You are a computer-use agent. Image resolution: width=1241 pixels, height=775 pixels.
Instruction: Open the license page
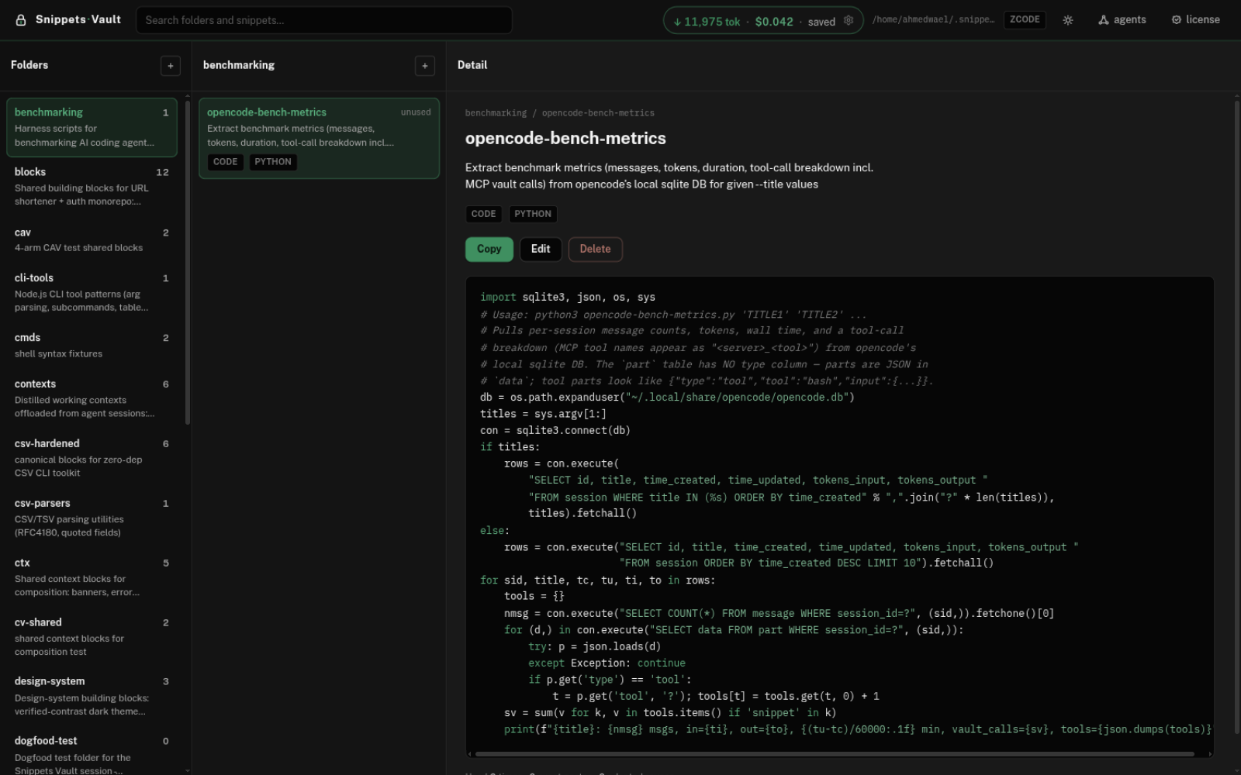tap(1195, 20)
